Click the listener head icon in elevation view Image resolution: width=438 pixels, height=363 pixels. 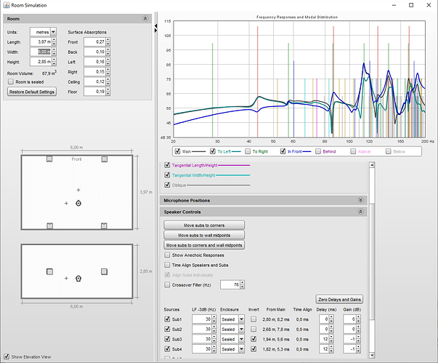[78, 278]
